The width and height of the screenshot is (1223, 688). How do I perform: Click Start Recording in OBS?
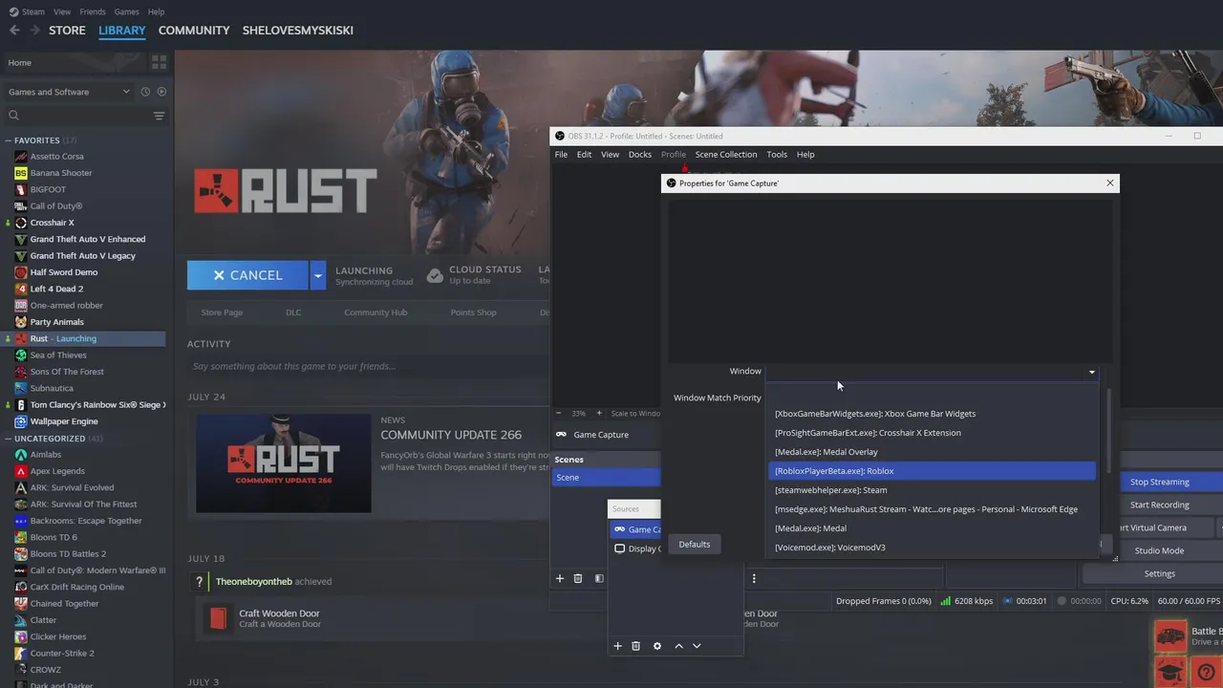point(1160,505)
